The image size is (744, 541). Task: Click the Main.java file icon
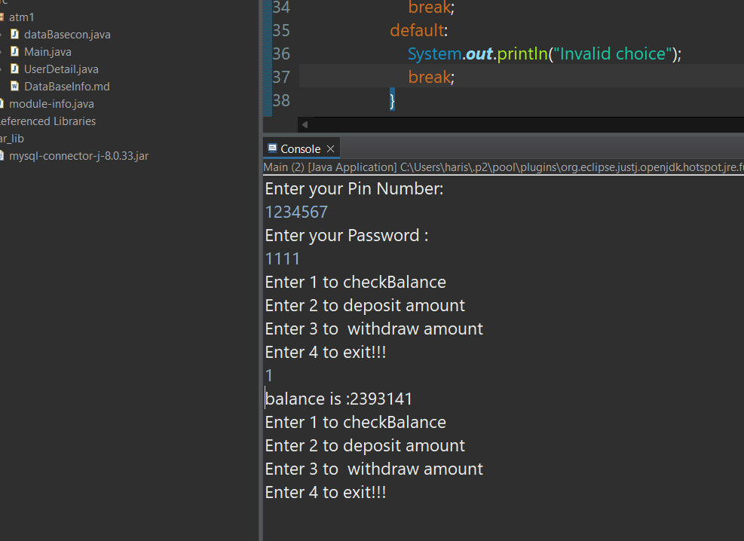14,52
